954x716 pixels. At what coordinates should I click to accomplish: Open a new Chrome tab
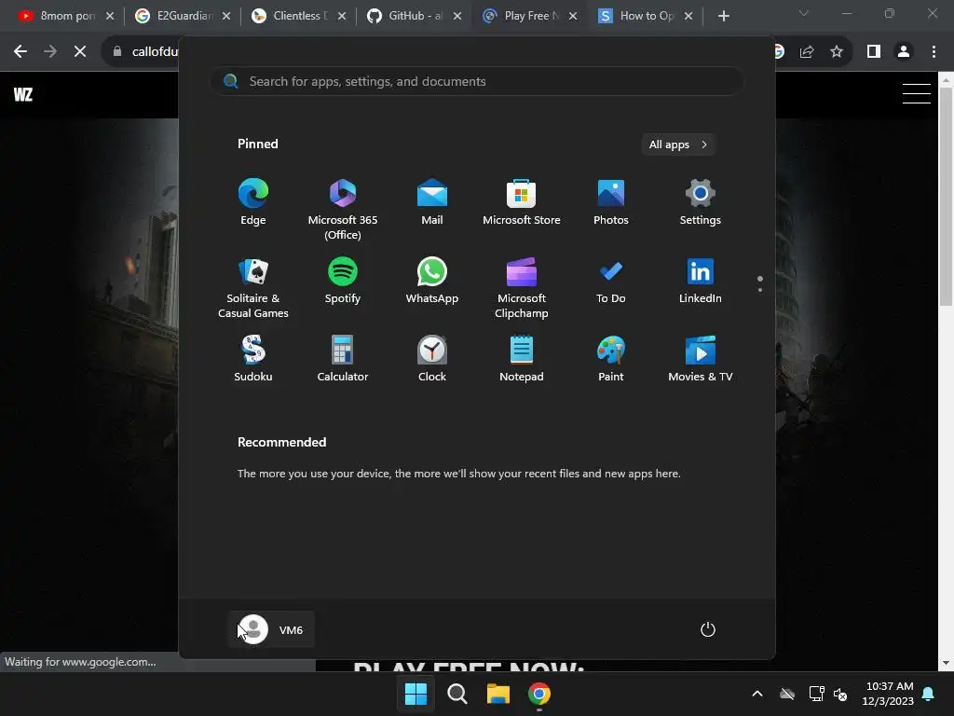(723, 16)
